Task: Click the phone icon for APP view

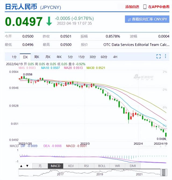Action: click(145, 7)
